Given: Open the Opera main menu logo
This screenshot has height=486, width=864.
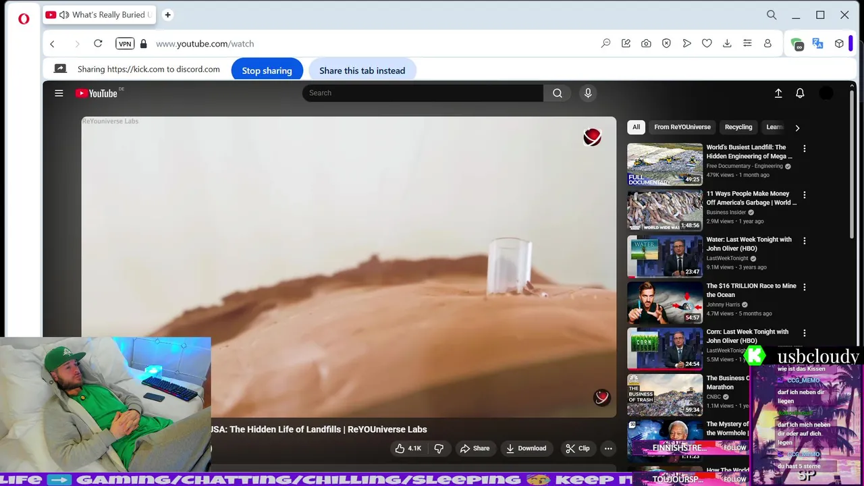Looking at the screenshot, I should [x=24, y=19].
